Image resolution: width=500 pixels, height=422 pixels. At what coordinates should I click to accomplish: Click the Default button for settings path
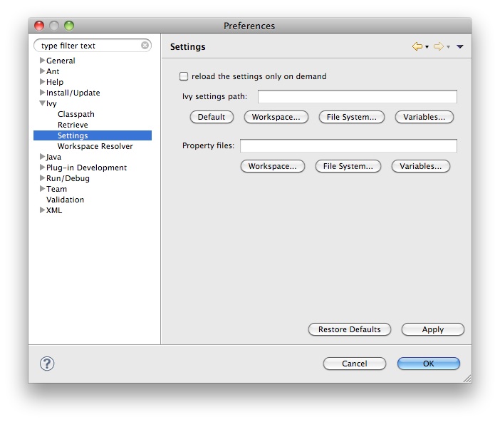coord(212,117)
